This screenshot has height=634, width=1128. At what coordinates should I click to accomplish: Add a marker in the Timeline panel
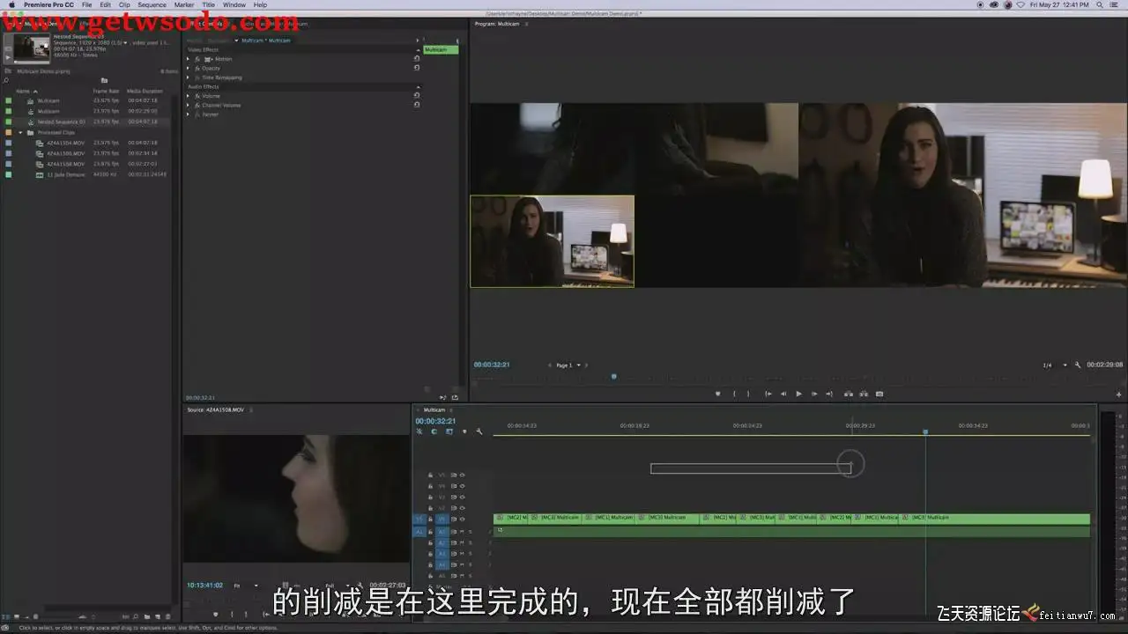(x=464, y=431)
